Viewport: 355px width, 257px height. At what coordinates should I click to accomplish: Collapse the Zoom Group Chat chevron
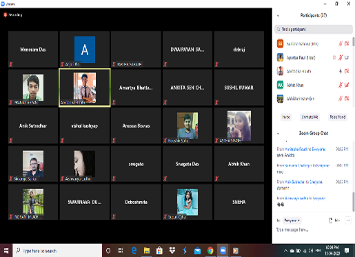point(278,133)
